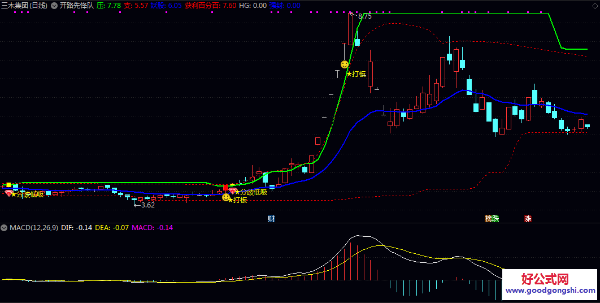Open the MACD indicator dropdown arrow
Viewport: 600px width, 303px height.
[5, 228]
